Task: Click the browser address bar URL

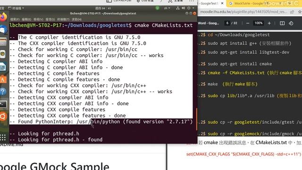Action: point(243,12)
